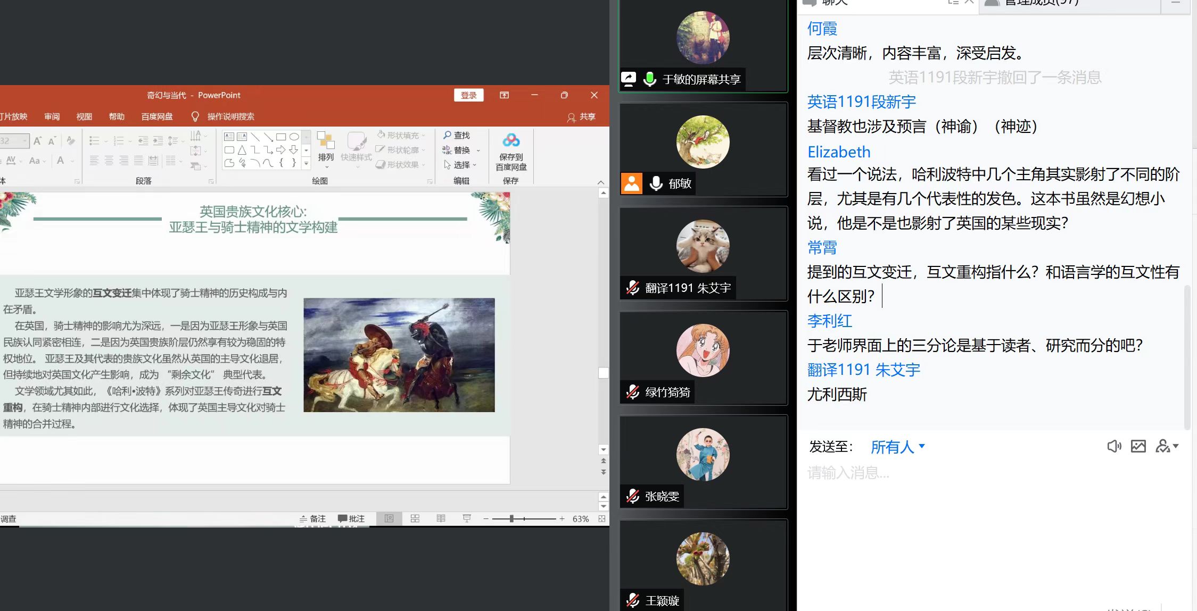The image size is (1197, 611).
Task: Open the 视图 ribbon tab
Action: point(84,116)
